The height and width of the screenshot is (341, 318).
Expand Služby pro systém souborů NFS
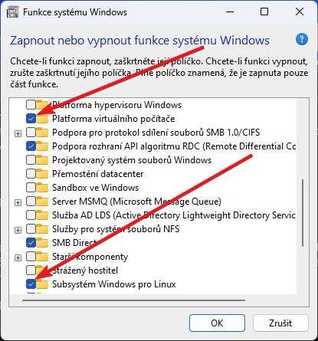click(x=18, y=230)
